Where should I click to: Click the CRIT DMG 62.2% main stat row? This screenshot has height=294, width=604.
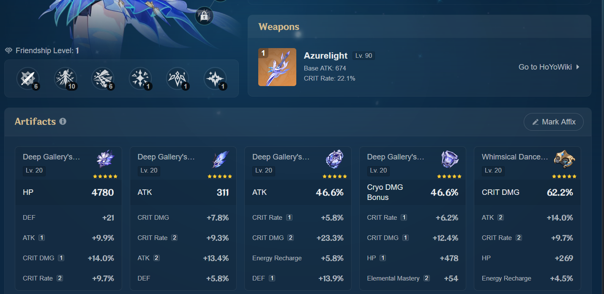click(x=527, y=192)
